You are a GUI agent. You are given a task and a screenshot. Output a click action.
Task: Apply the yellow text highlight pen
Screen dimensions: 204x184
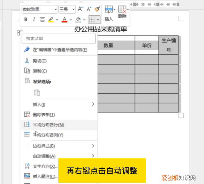point(51,19)
